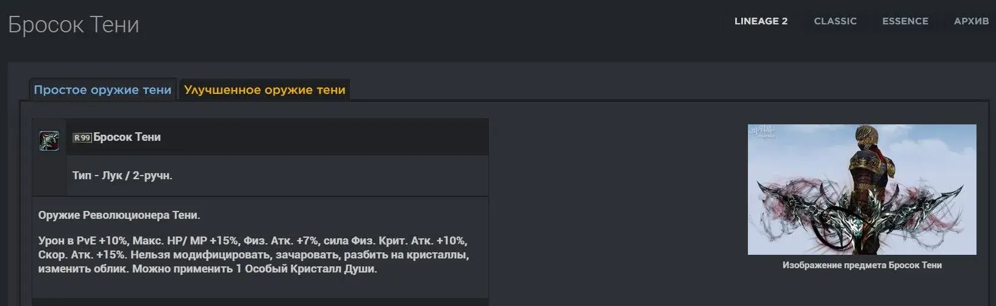Click the Тип - Лук / 2-ручн. line

123,176
